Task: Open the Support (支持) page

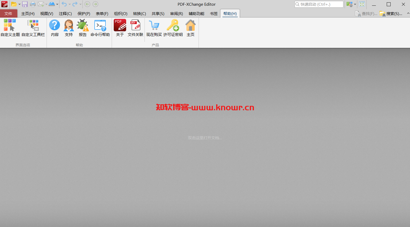Action: (x=69, y=28)
